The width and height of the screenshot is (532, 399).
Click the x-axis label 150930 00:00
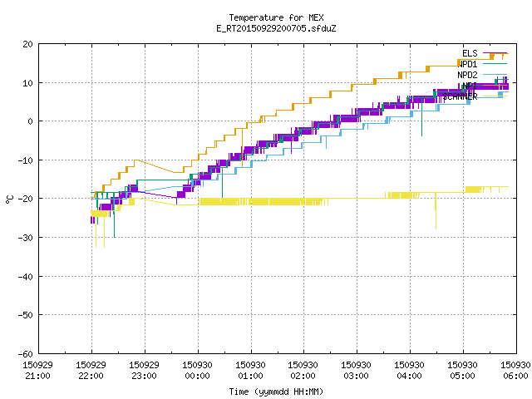point(198,371)
